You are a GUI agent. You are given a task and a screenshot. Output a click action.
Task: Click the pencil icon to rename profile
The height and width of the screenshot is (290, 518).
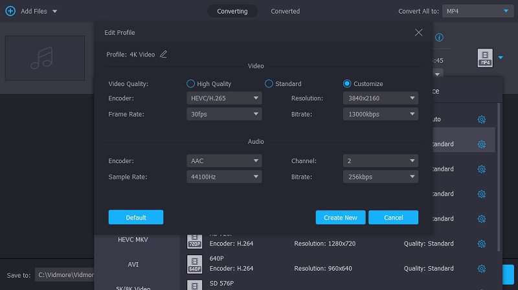click(163, 54)
